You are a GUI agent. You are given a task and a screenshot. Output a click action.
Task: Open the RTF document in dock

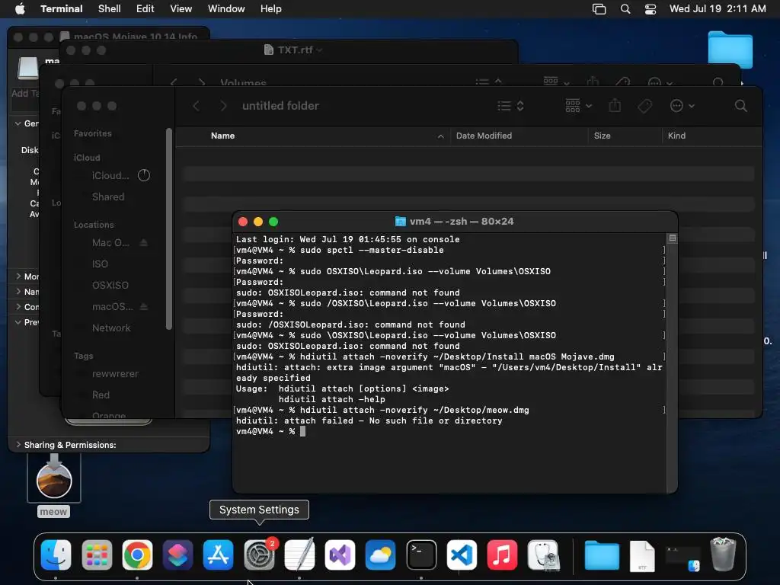(642, 555)
